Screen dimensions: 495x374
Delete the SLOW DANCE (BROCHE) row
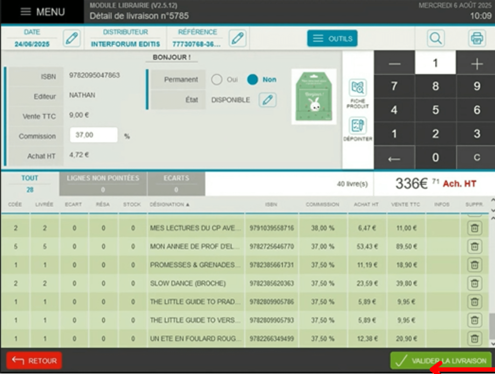point(474,283)
